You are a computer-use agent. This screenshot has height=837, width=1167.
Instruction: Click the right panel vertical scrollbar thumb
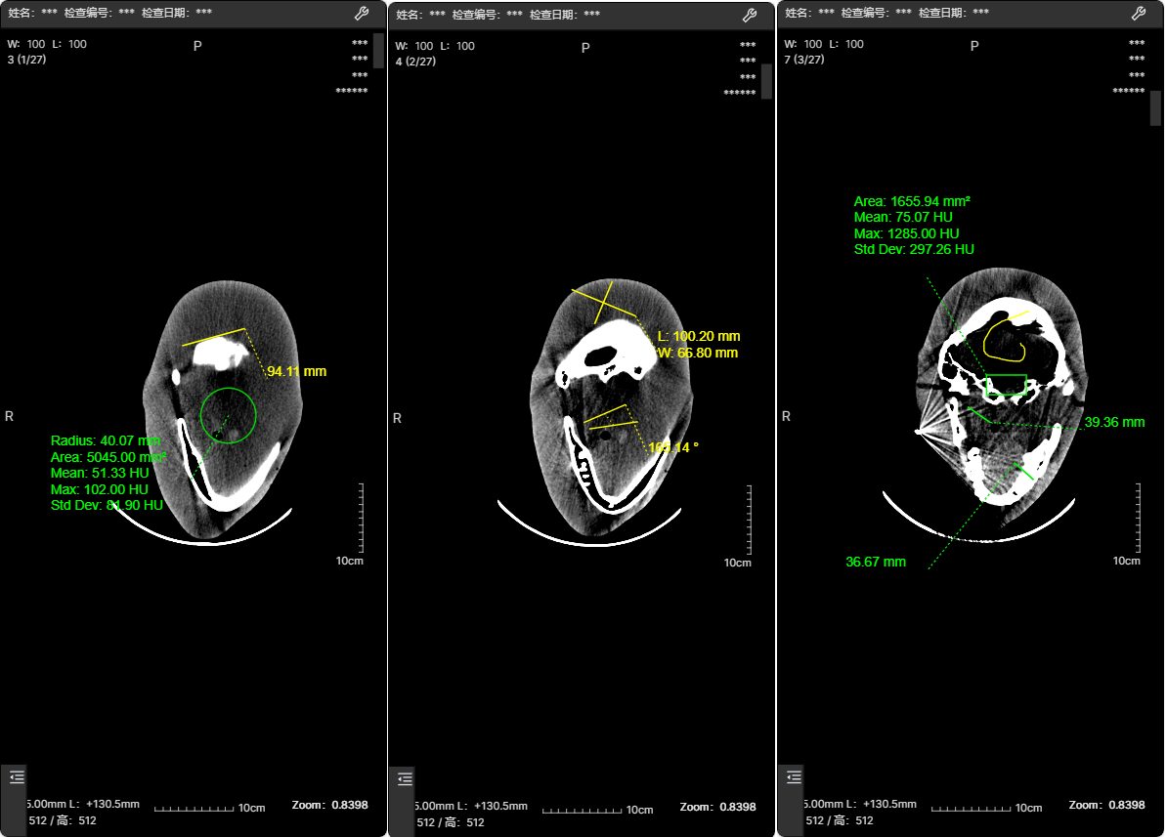(x=1155, y=108)
